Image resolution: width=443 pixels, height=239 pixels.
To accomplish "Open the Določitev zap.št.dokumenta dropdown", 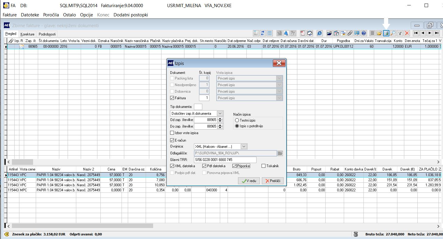I will [220, 114].
